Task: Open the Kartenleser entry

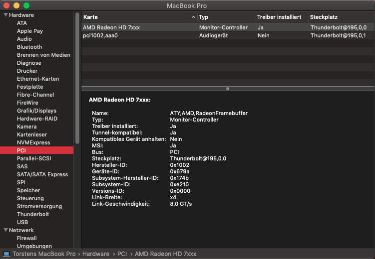Action: (x=32, y=134)
